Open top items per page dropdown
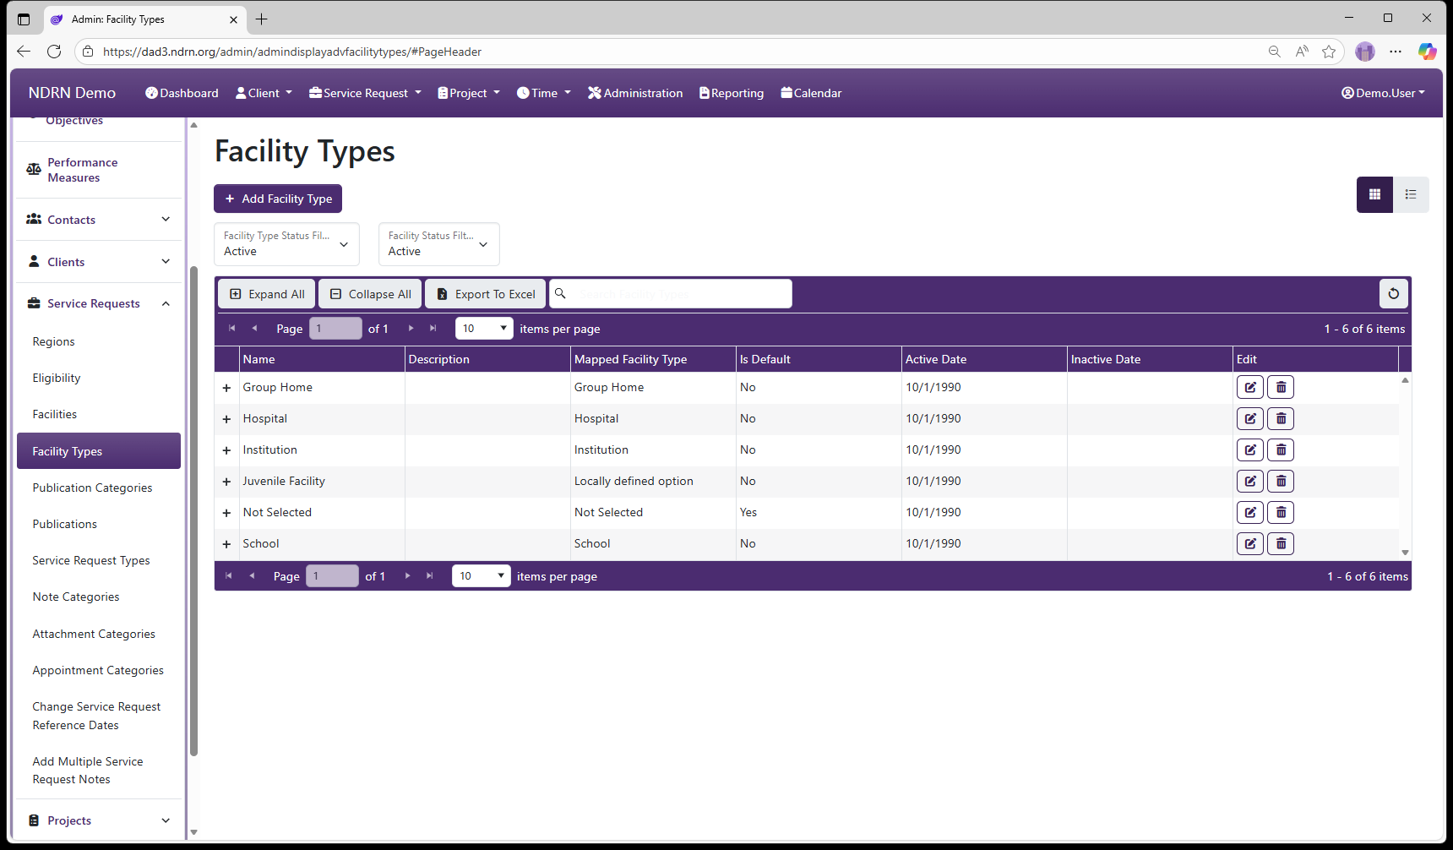The image size is (1453, 850). pyautogui.click(x=484, y=329)
